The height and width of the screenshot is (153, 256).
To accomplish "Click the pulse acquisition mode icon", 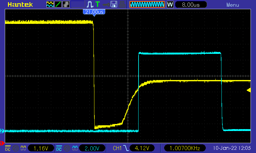I will [90, 4].
